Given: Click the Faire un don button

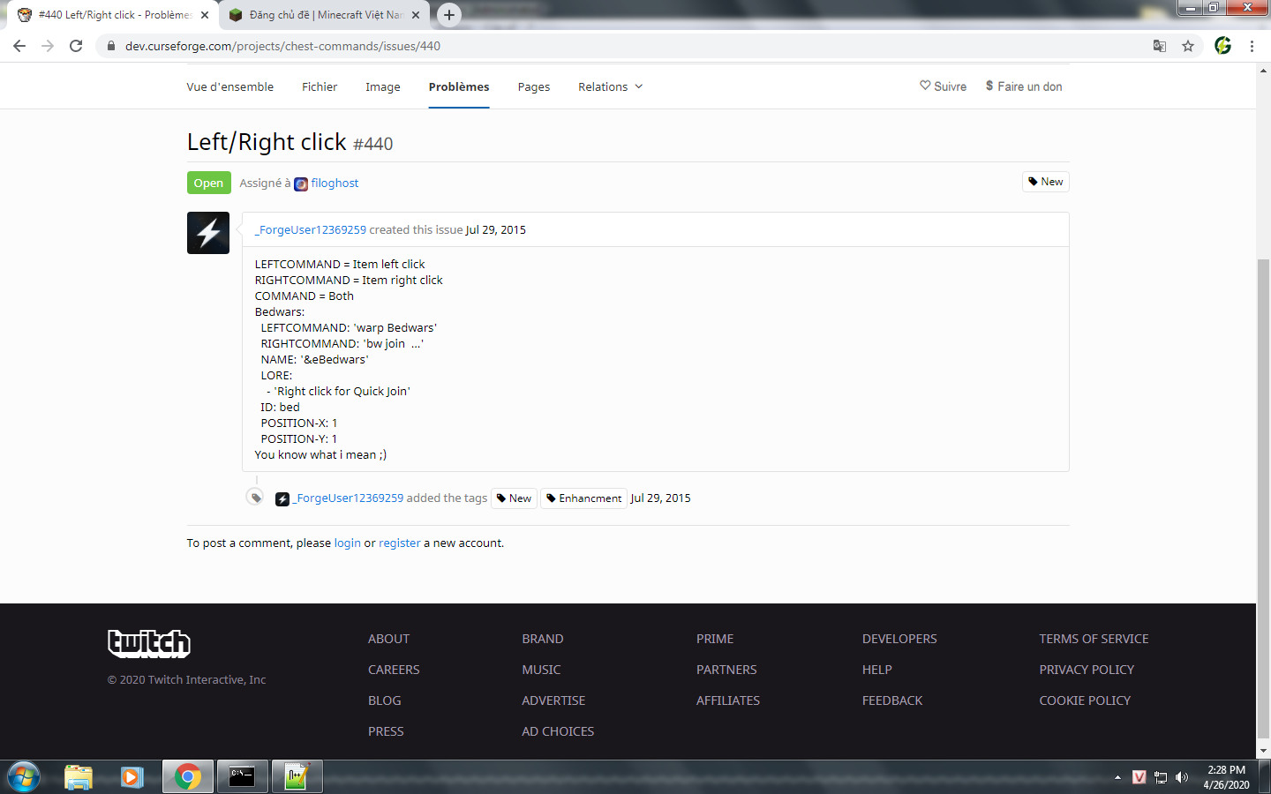Looking at the screenshot, I should (1024, 86).
